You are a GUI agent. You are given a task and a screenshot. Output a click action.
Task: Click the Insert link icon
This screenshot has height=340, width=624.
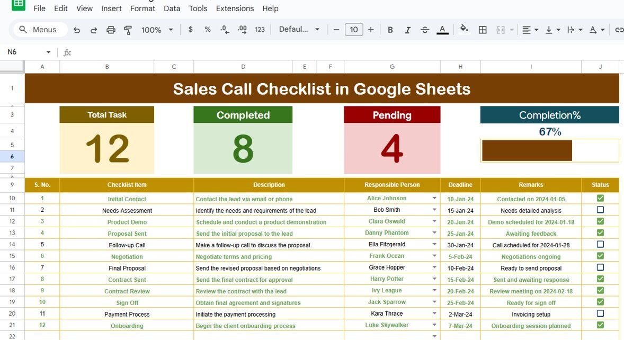(x=619, y=30)
